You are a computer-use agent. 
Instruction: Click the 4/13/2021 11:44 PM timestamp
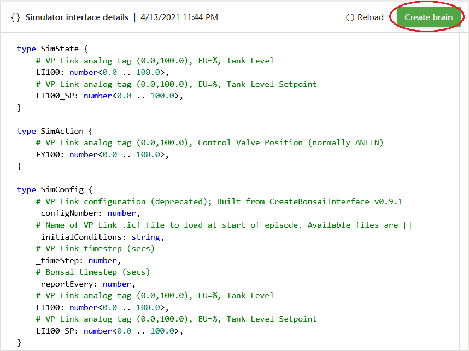[x=179, y=17]
